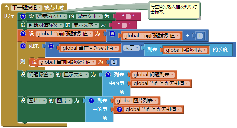This screenshot has width=237, height=128.
Task: Click the 执行 label of the event block
Action: [9, 16]
